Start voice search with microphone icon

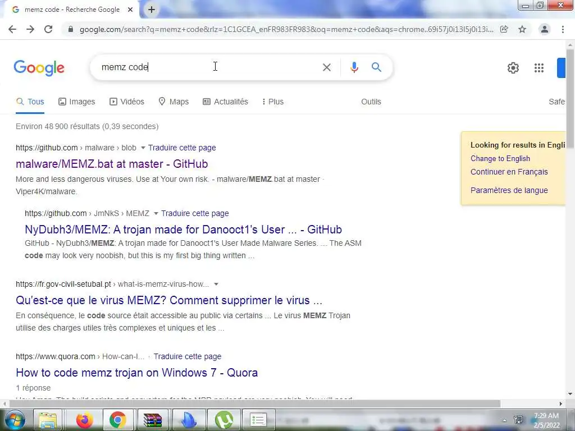click(x=354, y=67)
